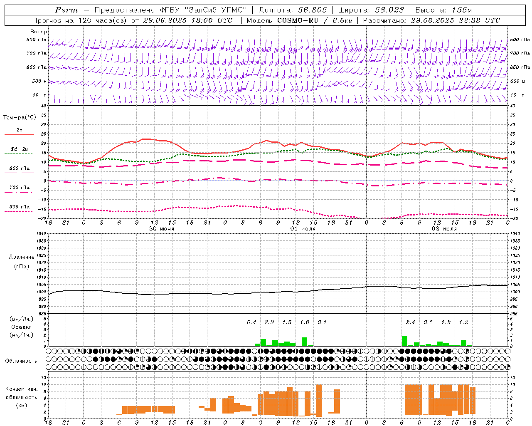Click the red "2м" temperature legend entry
Viewport: 532px width, 426px height.
(x=20, y=131)
